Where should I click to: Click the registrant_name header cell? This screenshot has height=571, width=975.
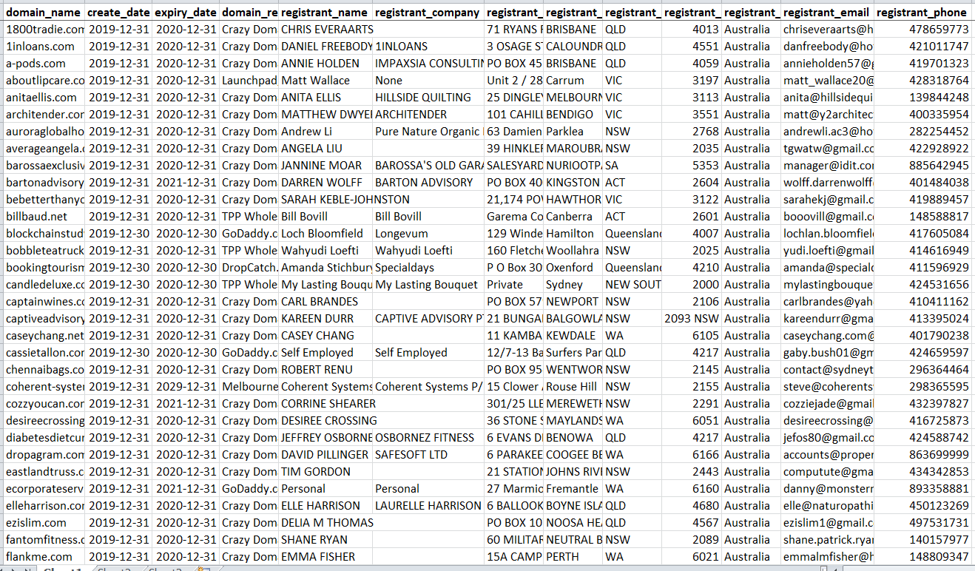tap(325, 13)
